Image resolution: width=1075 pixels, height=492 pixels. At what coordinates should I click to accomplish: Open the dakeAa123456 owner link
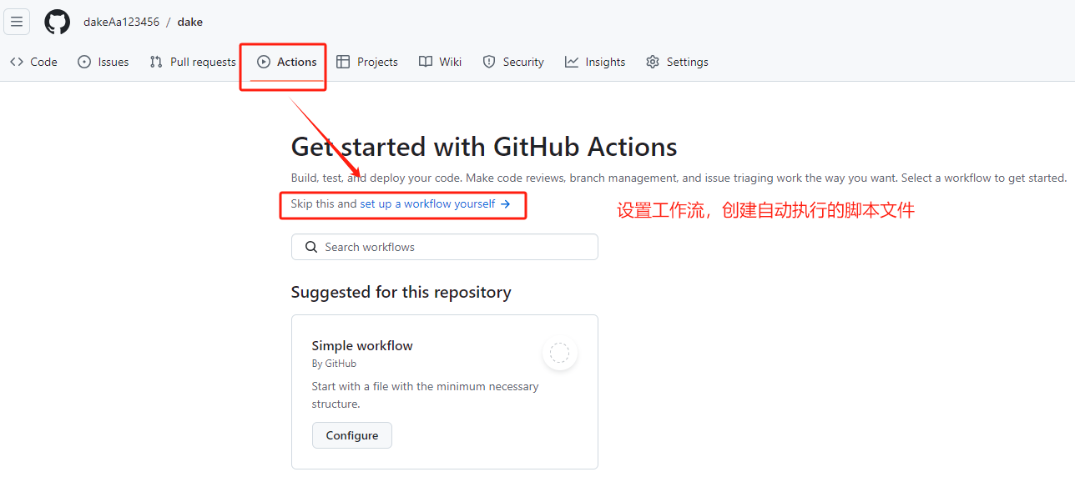tap(121, 22)
